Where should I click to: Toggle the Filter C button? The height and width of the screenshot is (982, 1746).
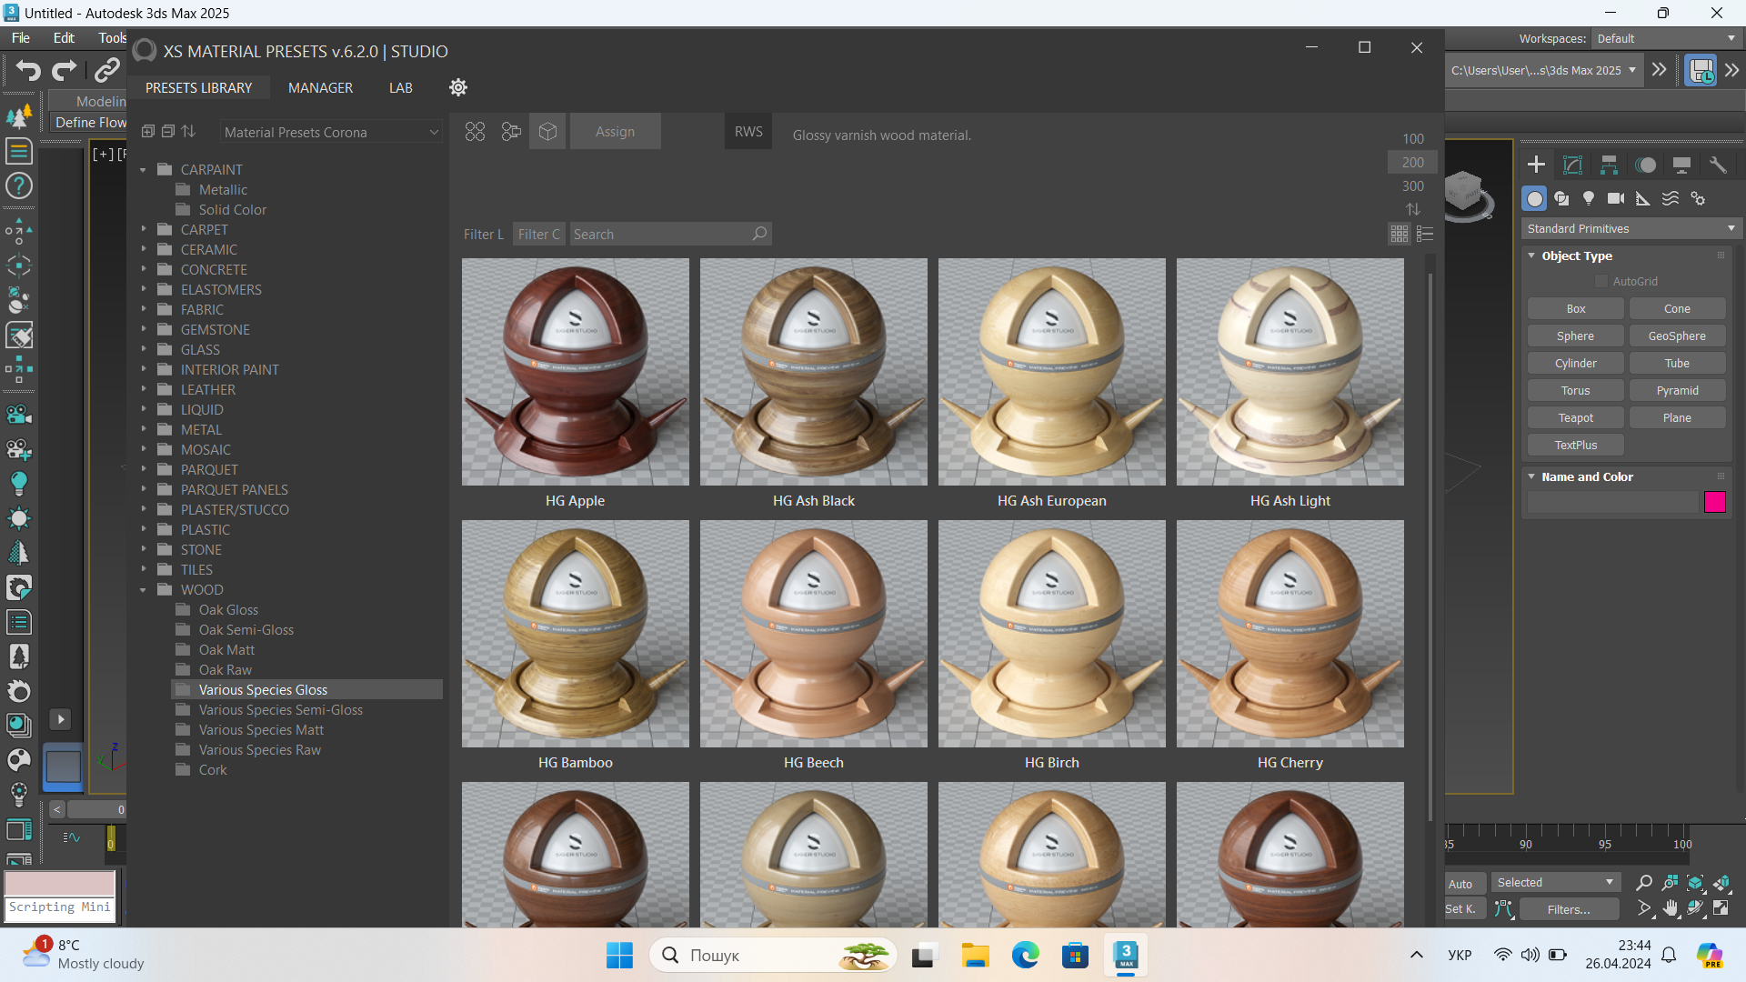538,235
